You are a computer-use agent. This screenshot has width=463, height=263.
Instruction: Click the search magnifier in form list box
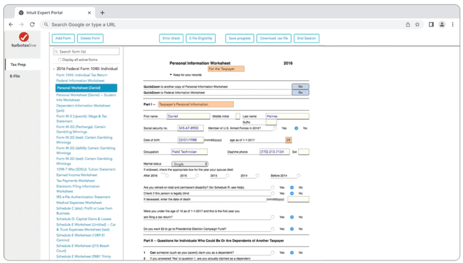pos(56,52)
